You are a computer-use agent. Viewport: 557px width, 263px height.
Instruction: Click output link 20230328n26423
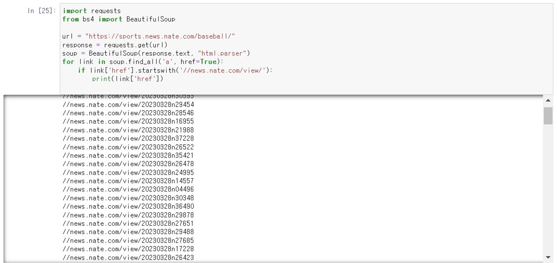click(128, 257)
